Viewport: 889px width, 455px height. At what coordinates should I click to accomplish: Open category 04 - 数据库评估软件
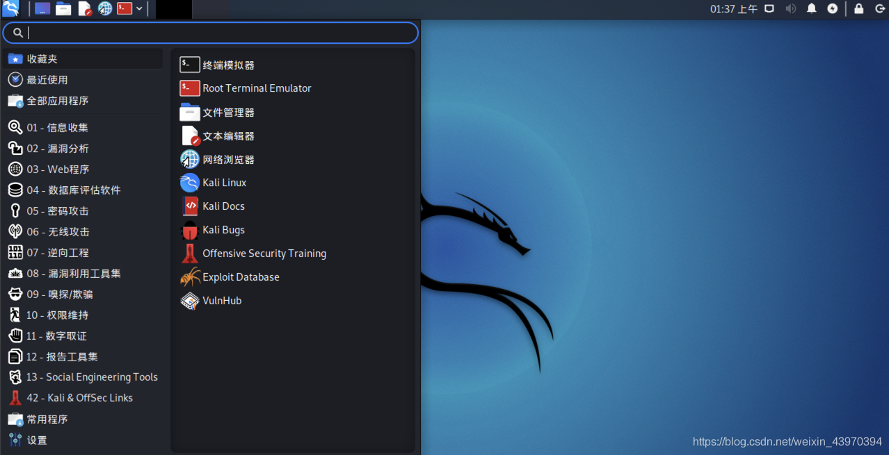point(84,190)
